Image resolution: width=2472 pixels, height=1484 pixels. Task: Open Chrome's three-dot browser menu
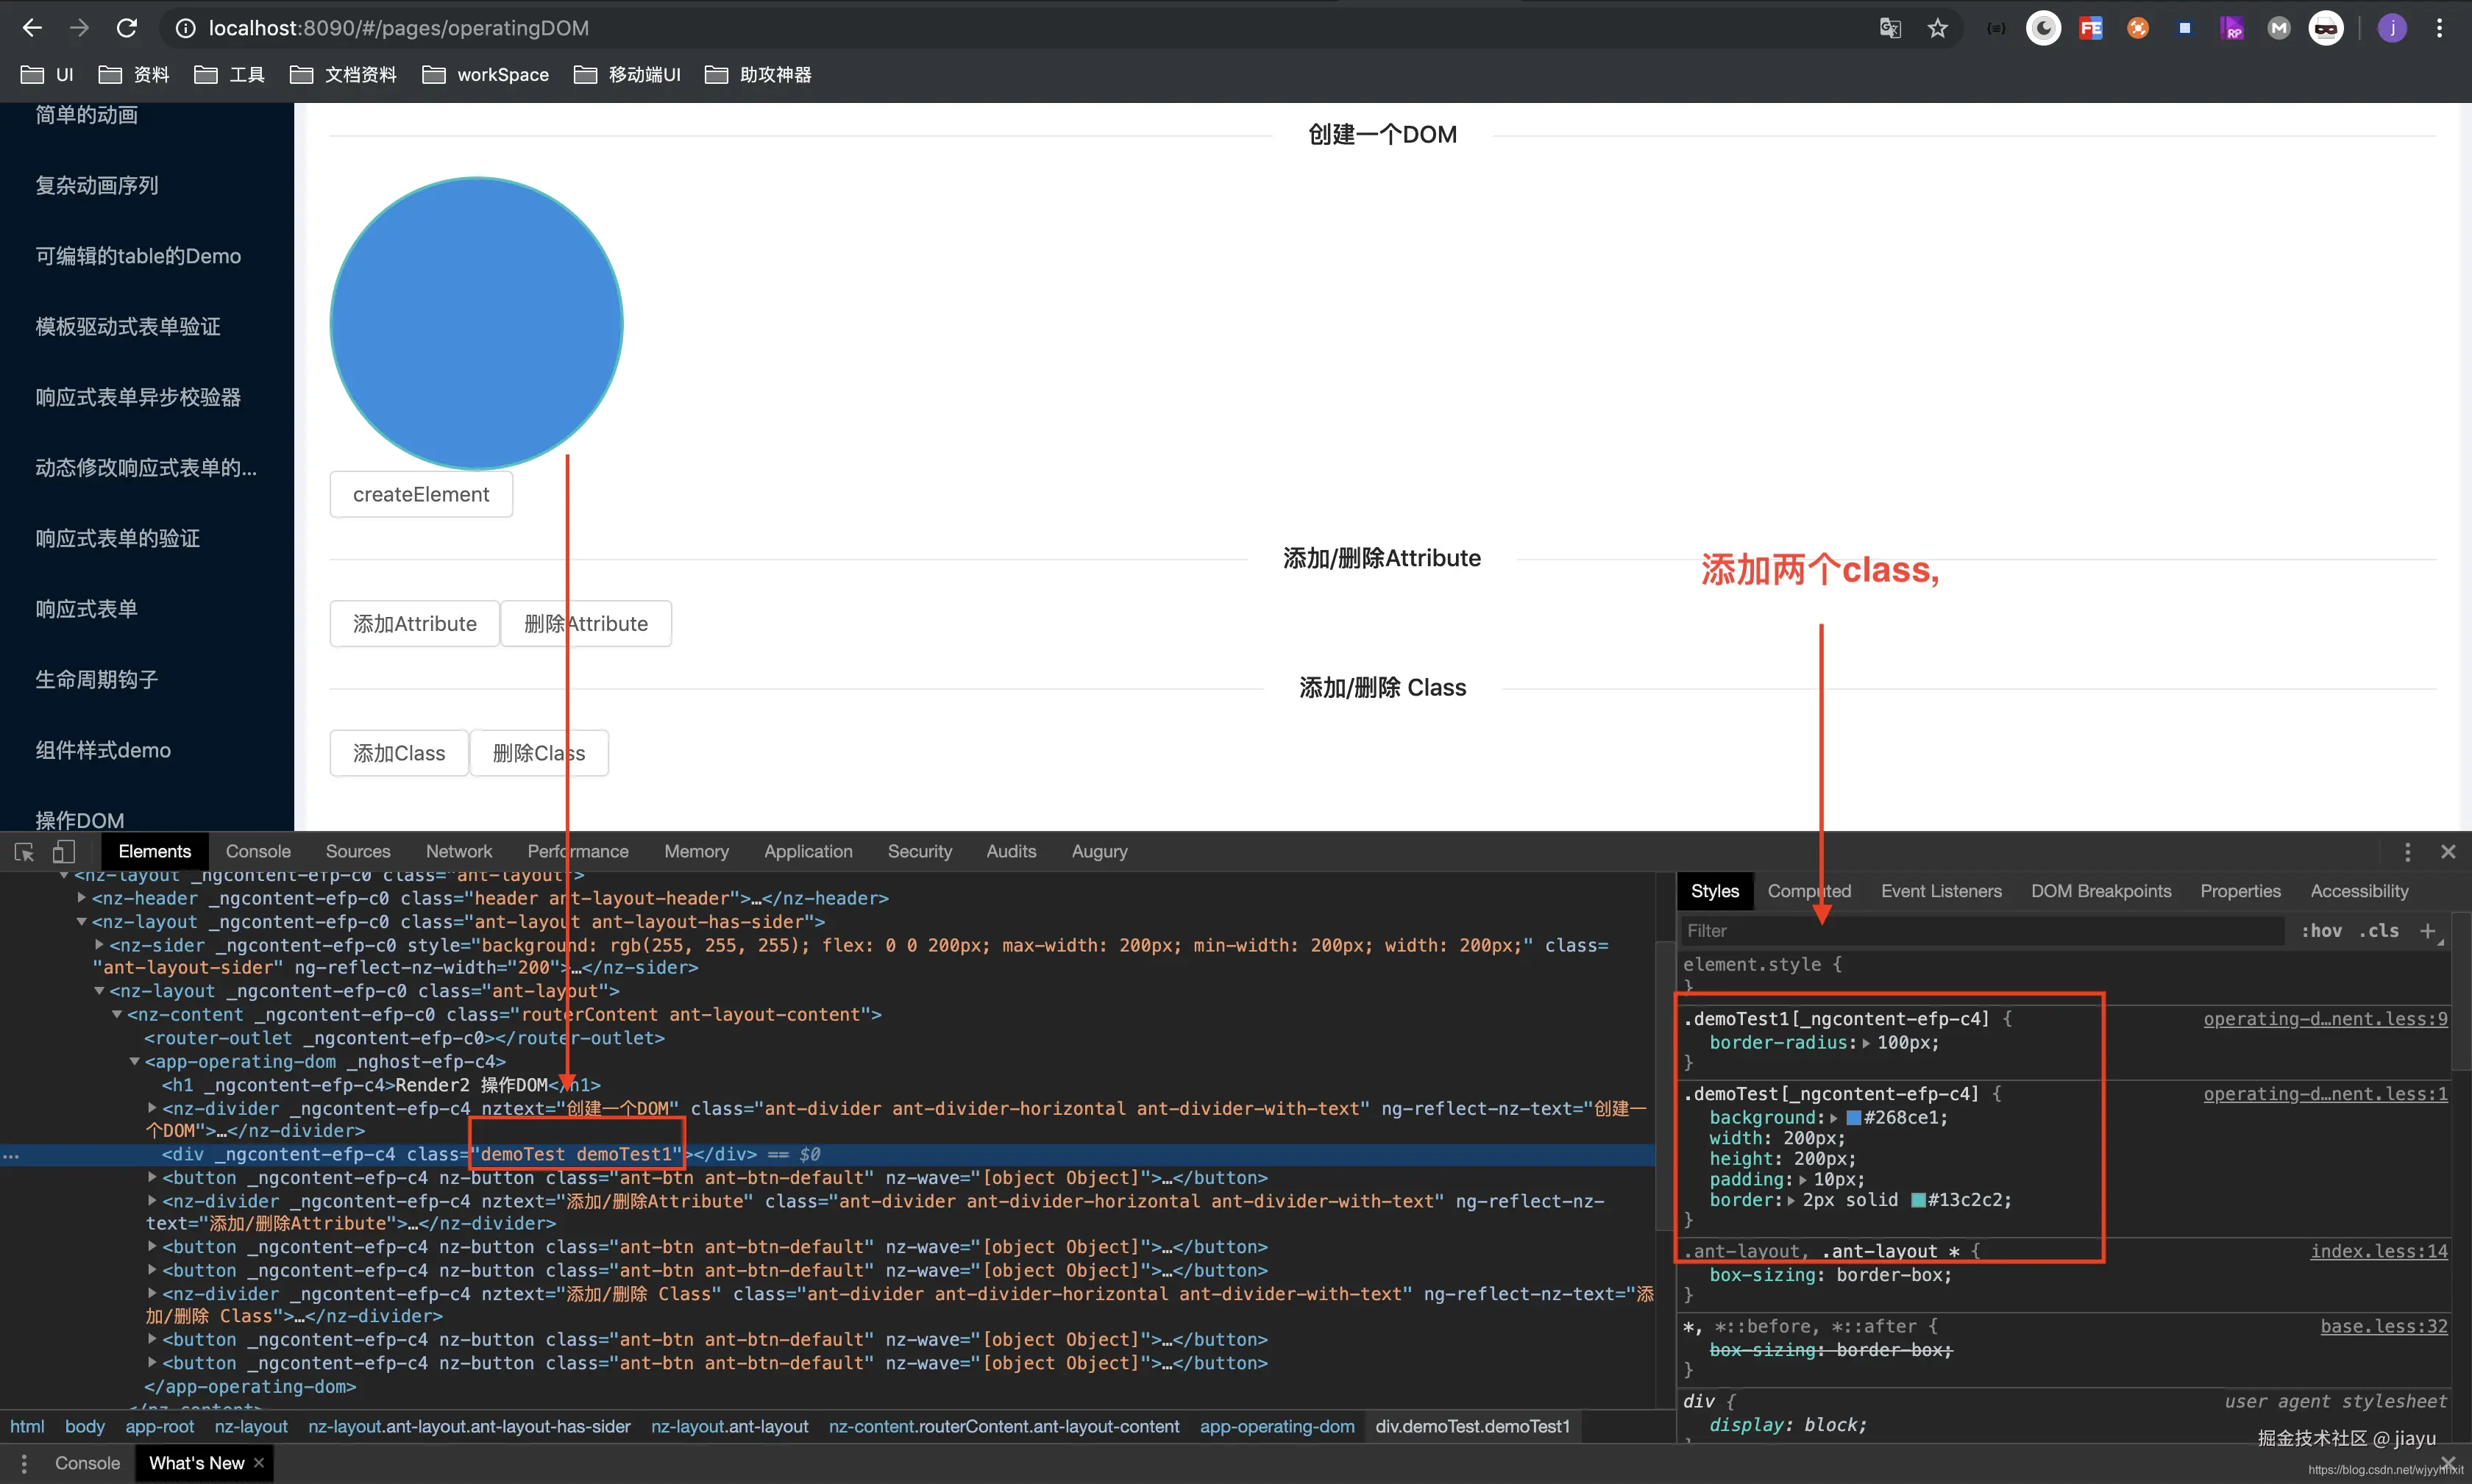(x=2439, y=28)
